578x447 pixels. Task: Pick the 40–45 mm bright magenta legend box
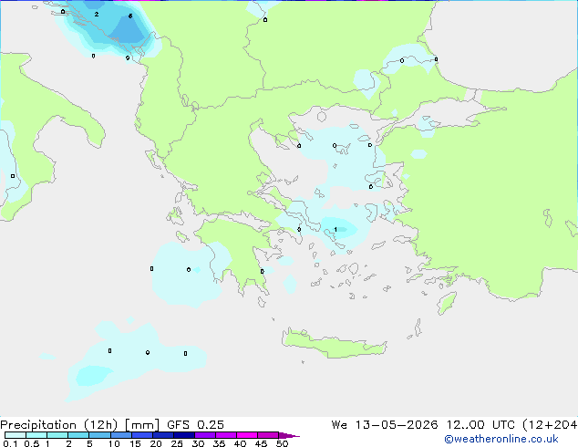point(246,435)
